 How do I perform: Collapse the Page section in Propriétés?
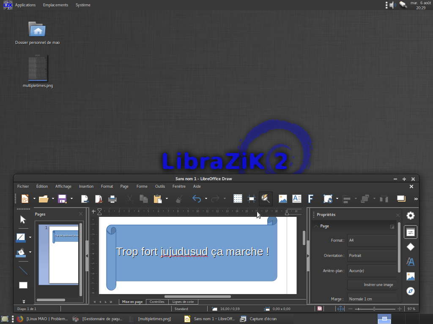coord(316,226)
